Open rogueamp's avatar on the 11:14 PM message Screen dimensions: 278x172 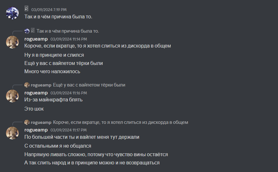(x=12, y=42)
